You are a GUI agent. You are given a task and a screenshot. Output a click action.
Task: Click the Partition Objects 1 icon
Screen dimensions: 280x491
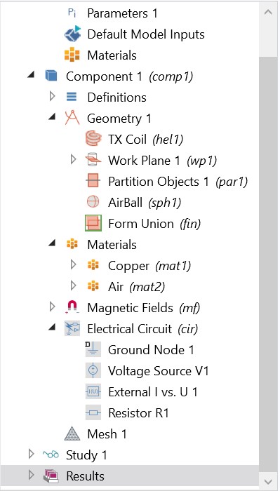point(93,181)
